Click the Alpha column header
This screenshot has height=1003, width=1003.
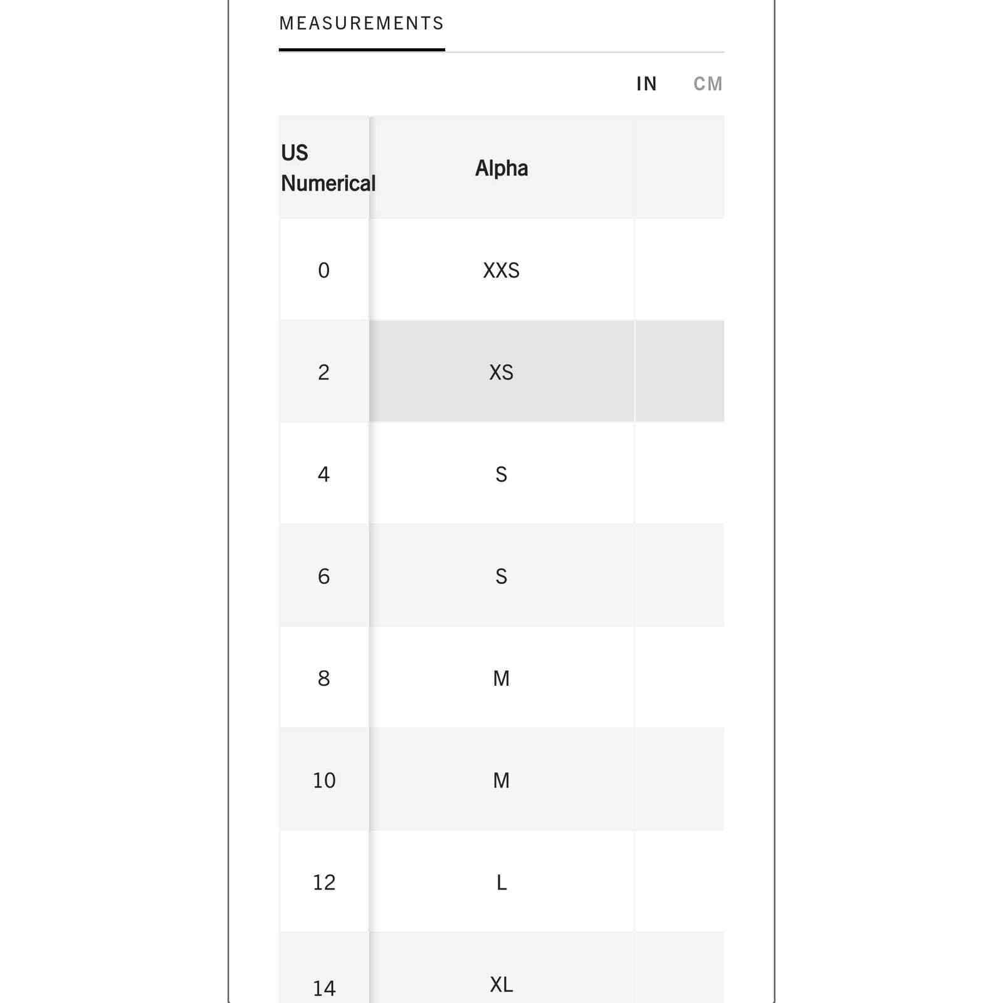click(x=501, y=168)
